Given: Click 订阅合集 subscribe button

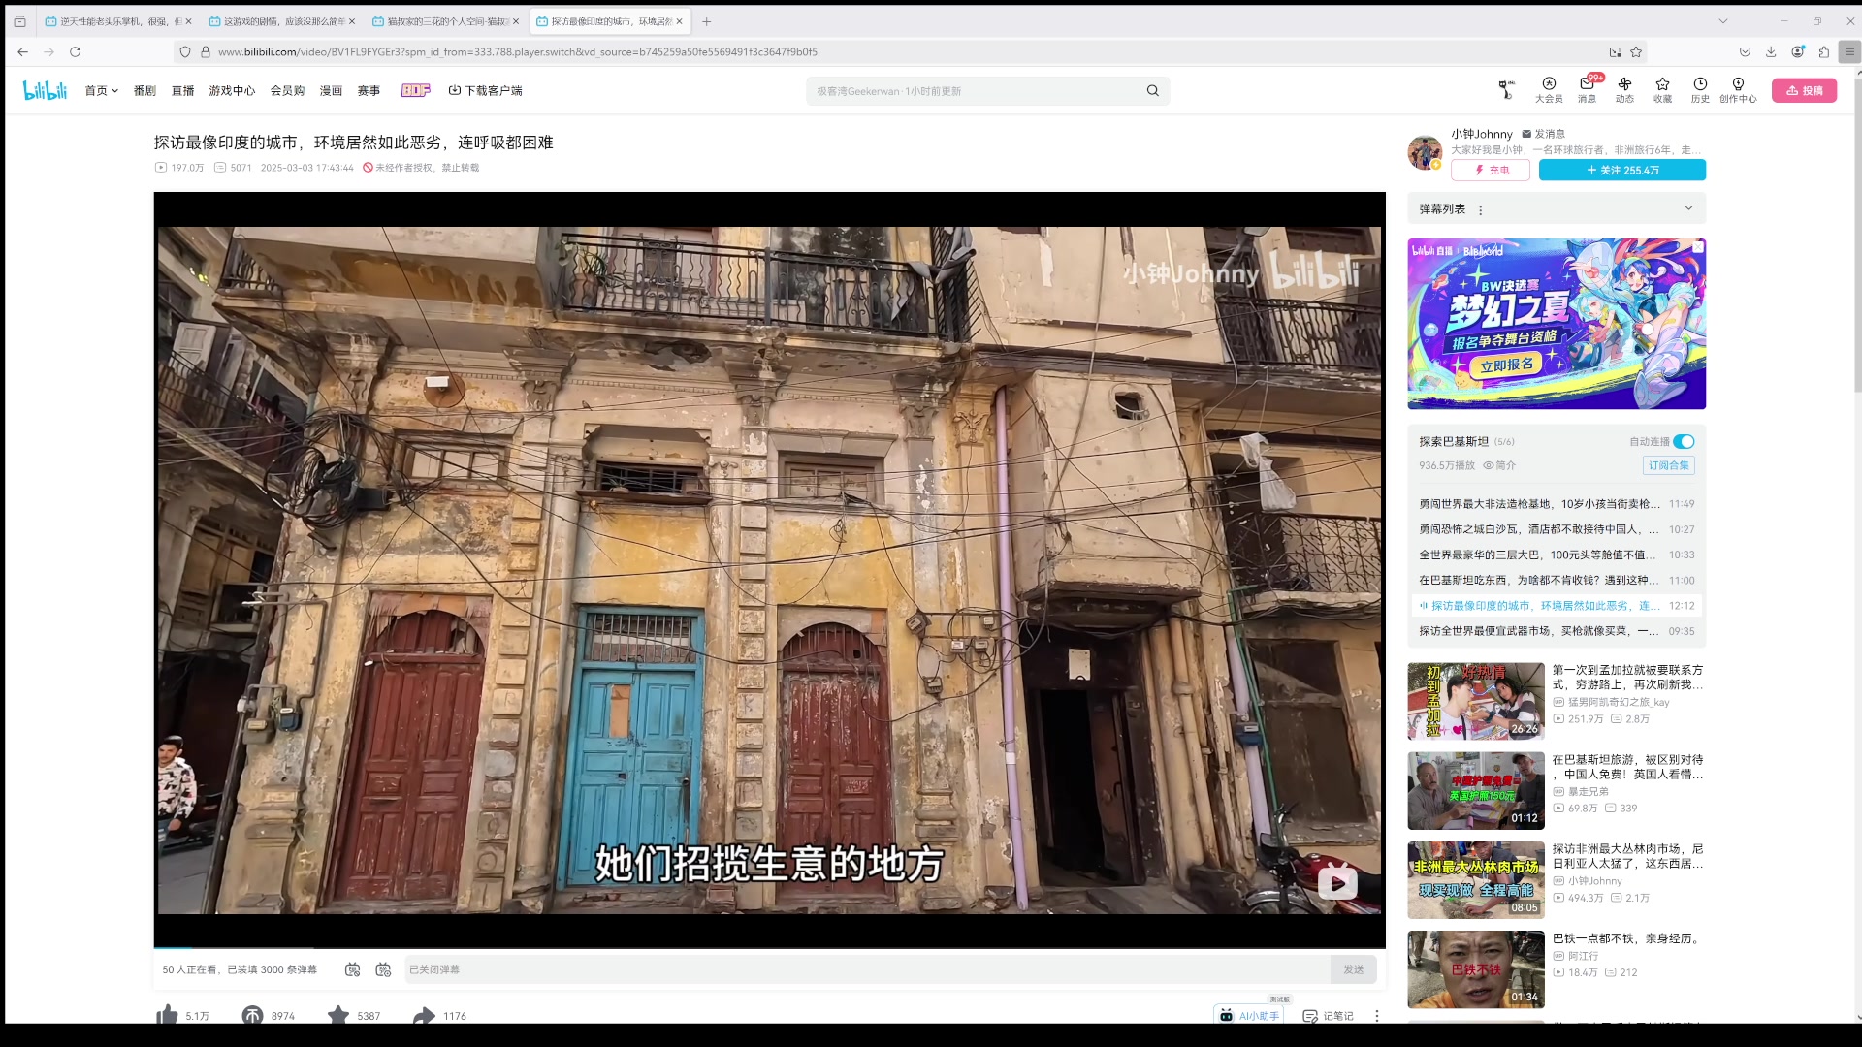Looking at the screenshot, I should [x=1668, y=465].
